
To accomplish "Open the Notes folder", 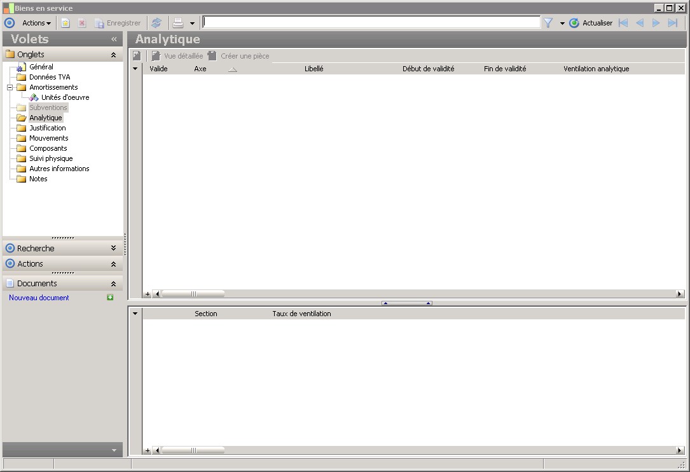I will click(38, 178).
